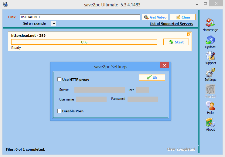225x157 pixels.
Task: Click the 0% download progress bar
Action: tap(84, 42)
